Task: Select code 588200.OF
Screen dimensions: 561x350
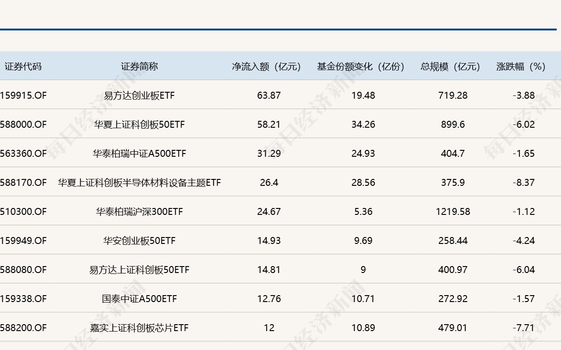Action: pyautogui.click(x=24, y=328)
